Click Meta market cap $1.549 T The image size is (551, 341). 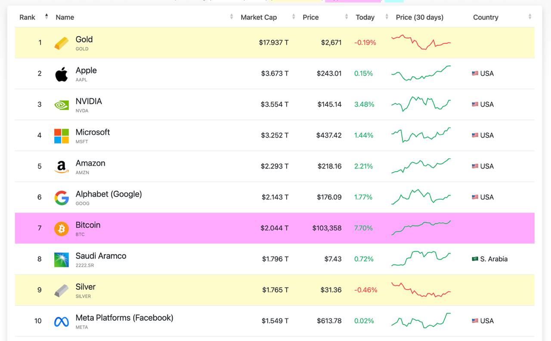pyautogui.click(x=275, y=321)
